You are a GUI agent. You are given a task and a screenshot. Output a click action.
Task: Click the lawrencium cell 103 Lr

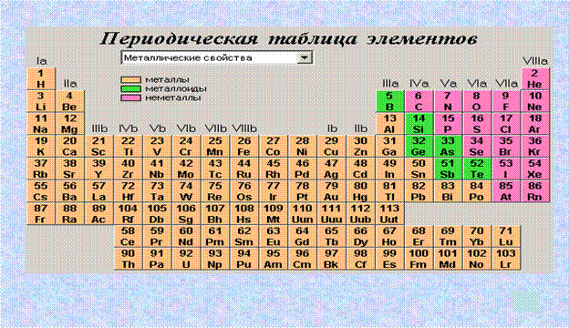tap(506, 259)
